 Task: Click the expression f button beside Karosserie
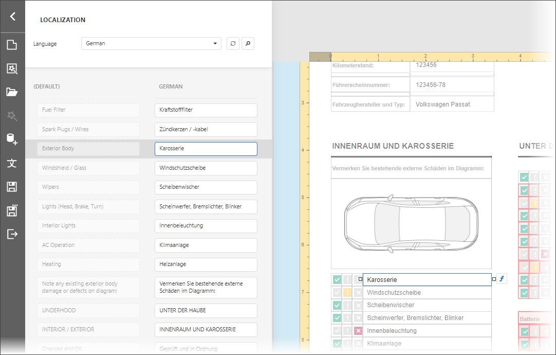(502, 279)
